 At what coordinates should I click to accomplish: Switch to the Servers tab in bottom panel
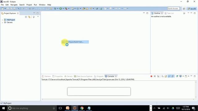[68, 76]
